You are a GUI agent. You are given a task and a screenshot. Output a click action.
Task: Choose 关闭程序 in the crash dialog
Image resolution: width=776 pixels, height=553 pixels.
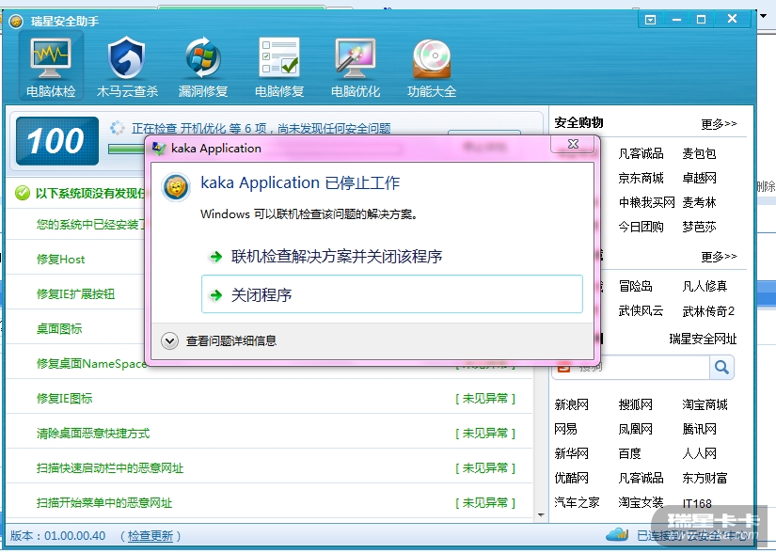[392, 294]
